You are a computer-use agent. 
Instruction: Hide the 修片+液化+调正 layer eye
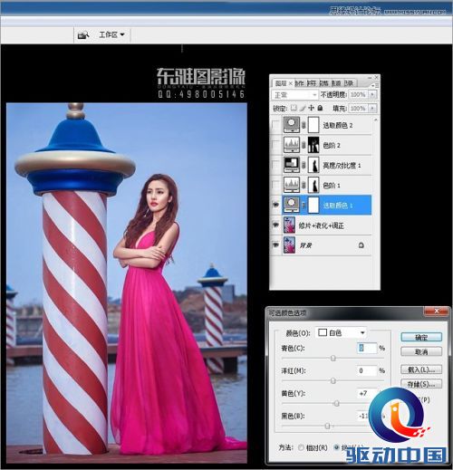(276, 225)
